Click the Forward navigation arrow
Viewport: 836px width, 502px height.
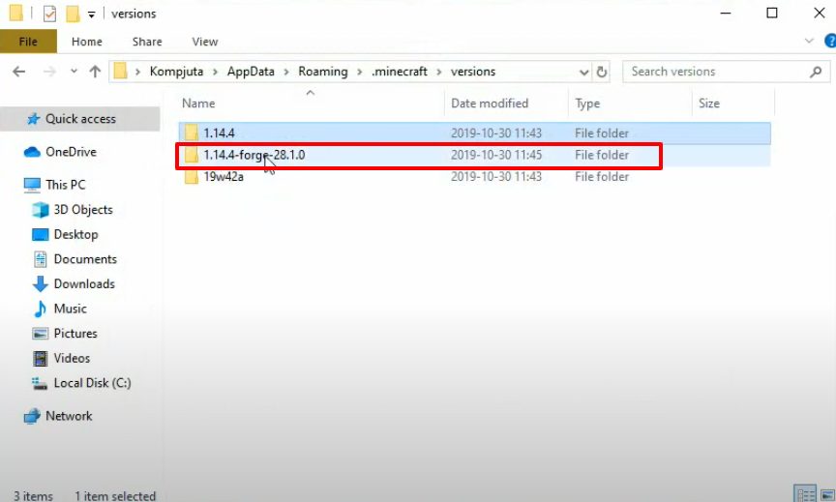(49, 72)
